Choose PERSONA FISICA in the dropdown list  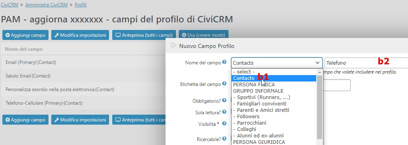274,85
